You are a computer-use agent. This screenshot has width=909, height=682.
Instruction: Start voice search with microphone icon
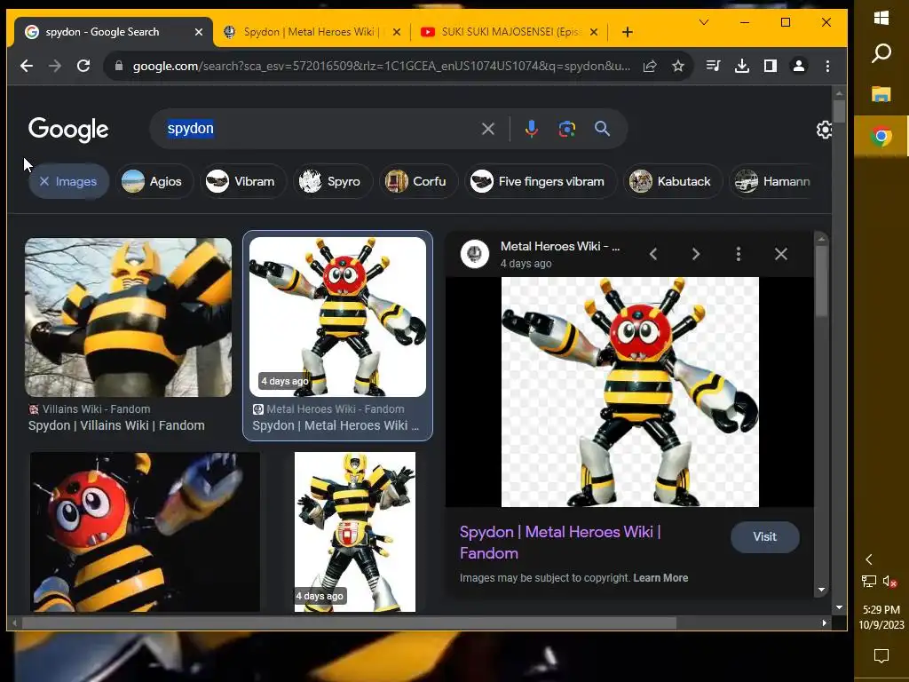click(531, 129)
